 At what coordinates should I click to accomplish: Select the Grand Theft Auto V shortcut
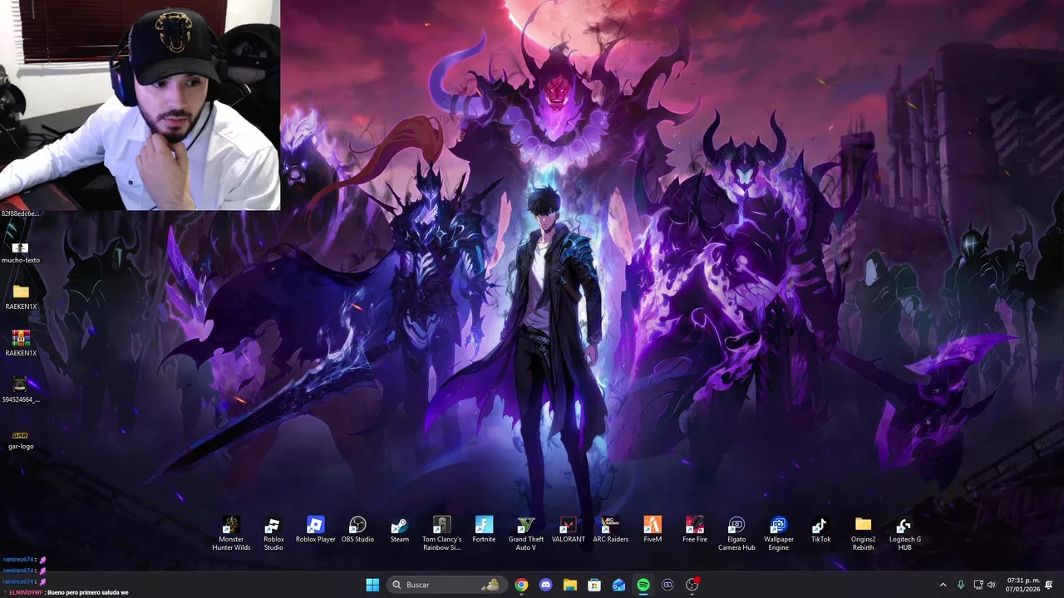[525, 532]
